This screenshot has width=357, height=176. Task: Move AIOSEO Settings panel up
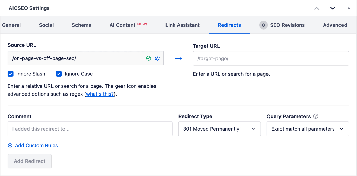[x=317, y=8]
